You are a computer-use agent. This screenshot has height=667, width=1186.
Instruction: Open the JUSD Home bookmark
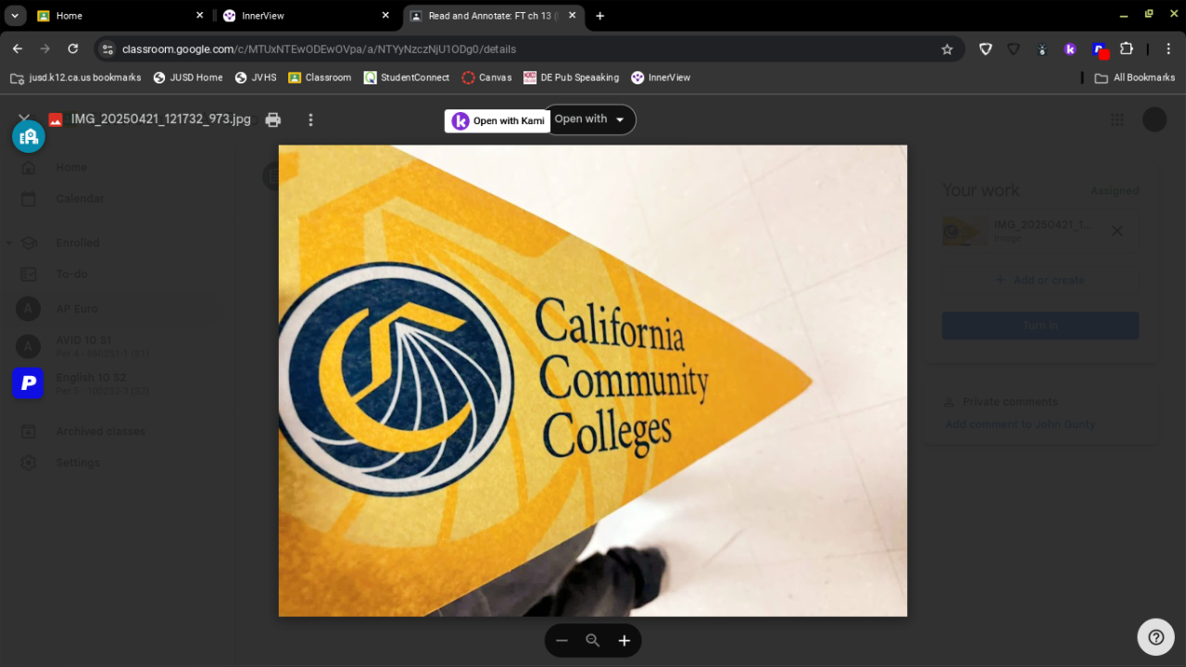point(188,78)
